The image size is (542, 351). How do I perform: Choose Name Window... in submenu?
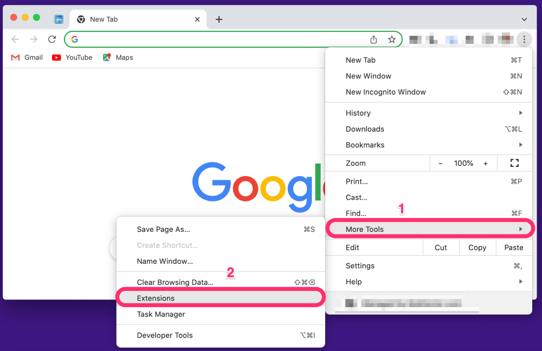coord(221,261)
